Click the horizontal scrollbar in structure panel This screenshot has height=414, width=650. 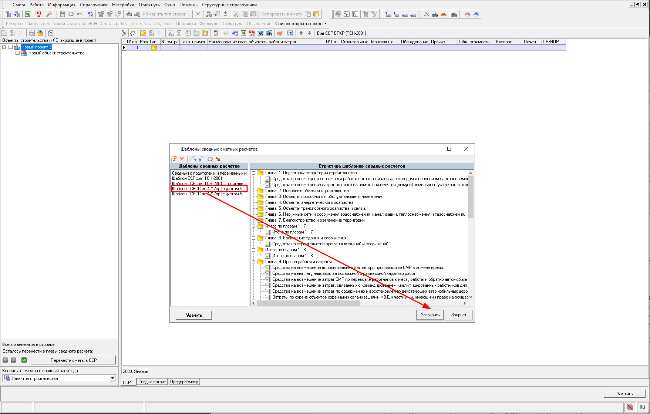(x=308, y=303)
